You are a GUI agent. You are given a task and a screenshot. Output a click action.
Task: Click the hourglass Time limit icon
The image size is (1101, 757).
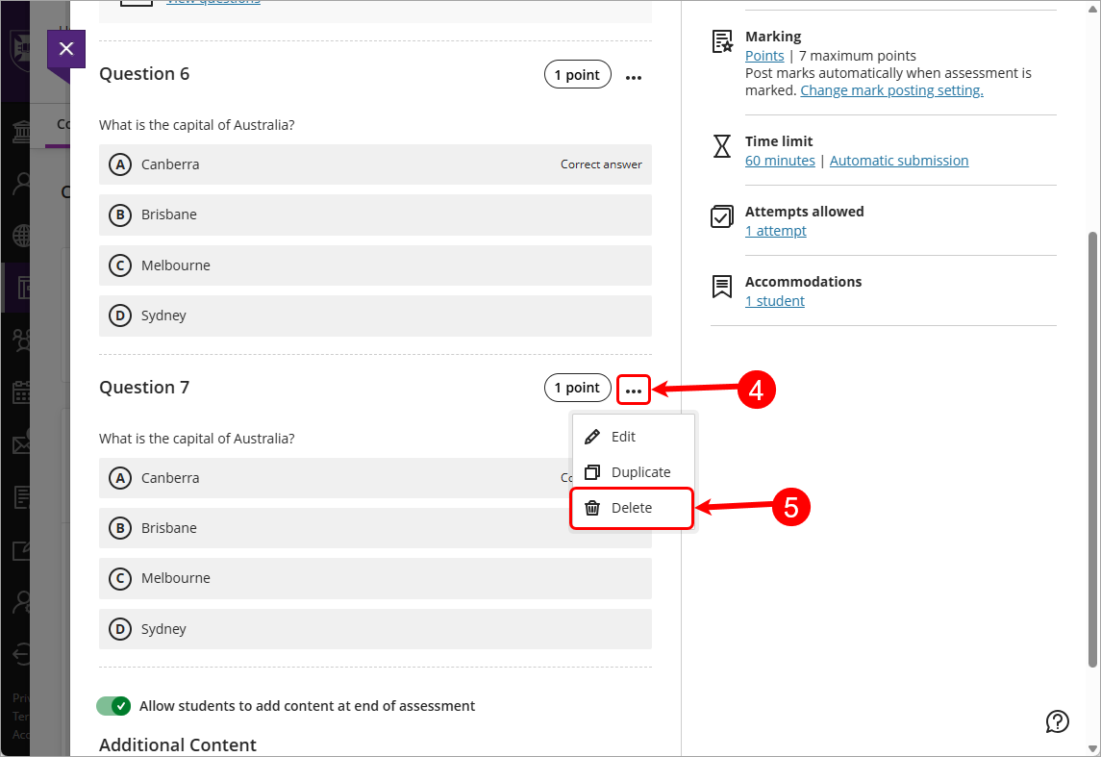point(722,146)
